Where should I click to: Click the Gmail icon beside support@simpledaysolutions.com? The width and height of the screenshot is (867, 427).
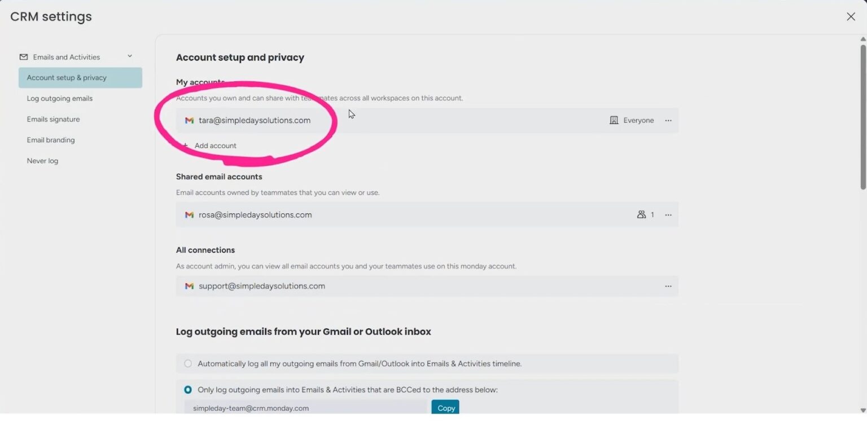189,286
